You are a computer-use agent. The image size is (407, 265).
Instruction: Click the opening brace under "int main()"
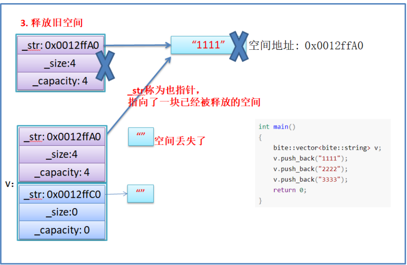coord(260,137)
